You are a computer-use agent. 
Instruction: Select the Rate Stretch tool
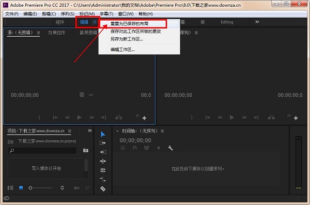(103, 180)
